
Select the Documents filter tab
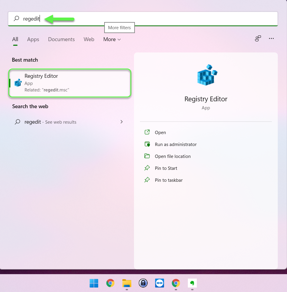click(61, 39)
